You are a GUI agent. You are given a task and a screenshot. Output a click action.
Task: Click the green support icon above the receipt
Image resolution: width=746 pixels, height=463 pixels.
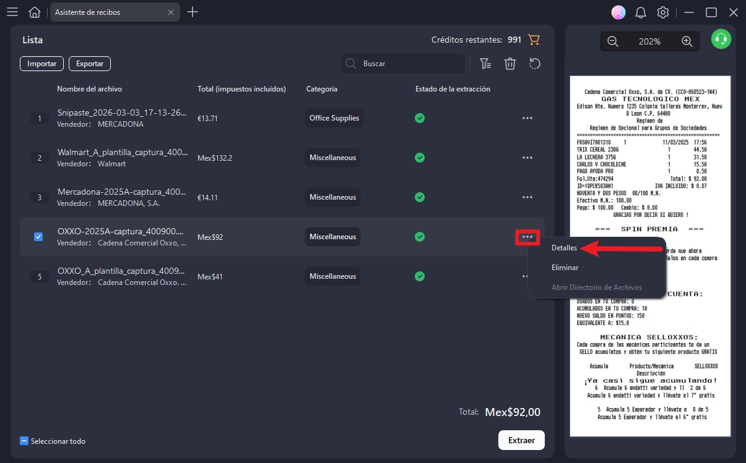click(x=720, y=38)
